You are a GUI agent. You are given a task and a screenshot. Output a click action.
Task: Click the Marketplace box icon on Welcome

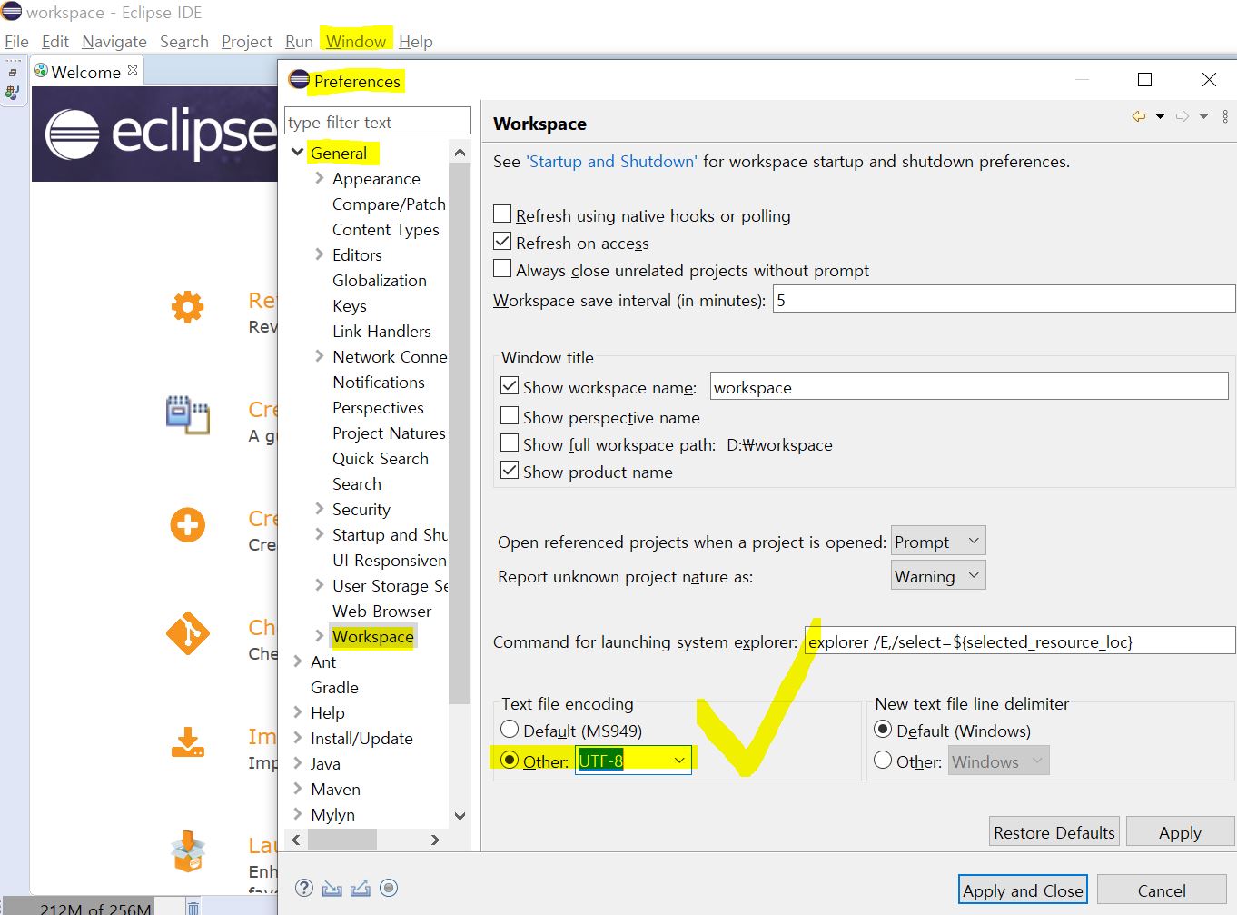pyautogui.click(x=188, y=851)
